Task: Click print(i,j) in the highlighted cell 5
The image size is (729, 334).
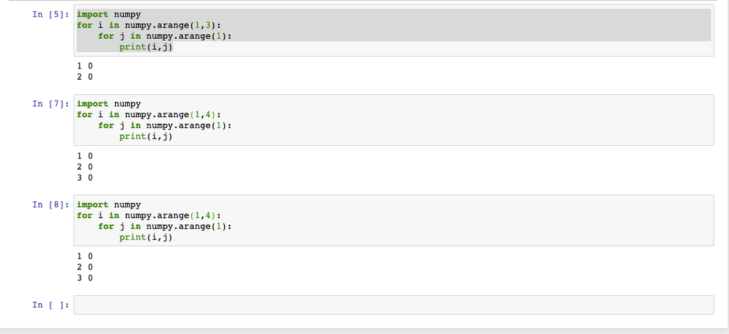Action: click(x=146, y=47)
